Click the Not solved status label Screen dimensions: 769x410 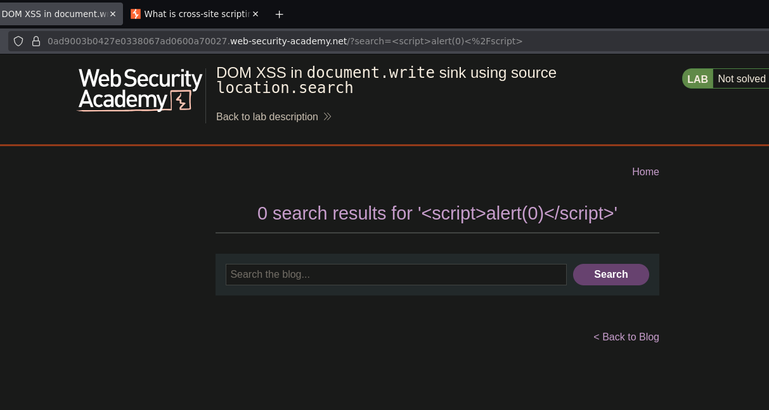[x=742, y=79]
